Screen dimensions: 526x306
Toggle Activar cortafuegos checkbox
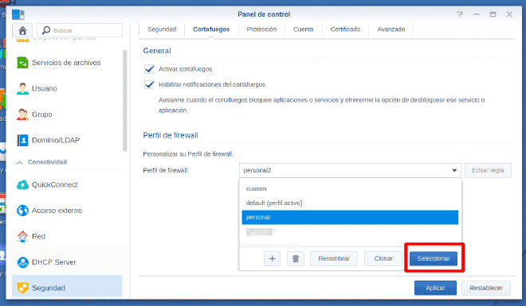click(149, 69)
